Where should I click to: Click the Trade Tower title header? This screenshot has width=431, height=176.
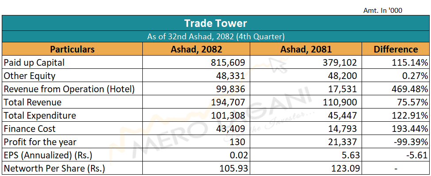click(x=215, y=23)
